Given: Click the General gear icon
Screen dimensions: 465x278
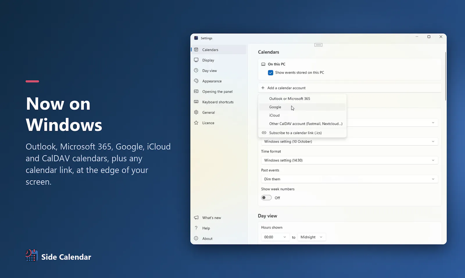Looking at the screenshot, I should click(196, 112).
